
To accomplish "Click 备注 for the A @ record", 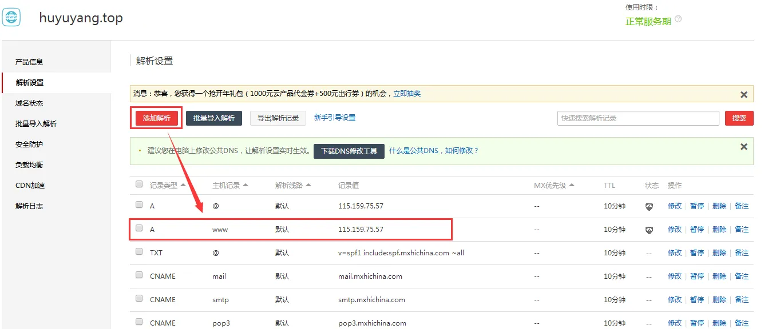I will click(742, 206).
